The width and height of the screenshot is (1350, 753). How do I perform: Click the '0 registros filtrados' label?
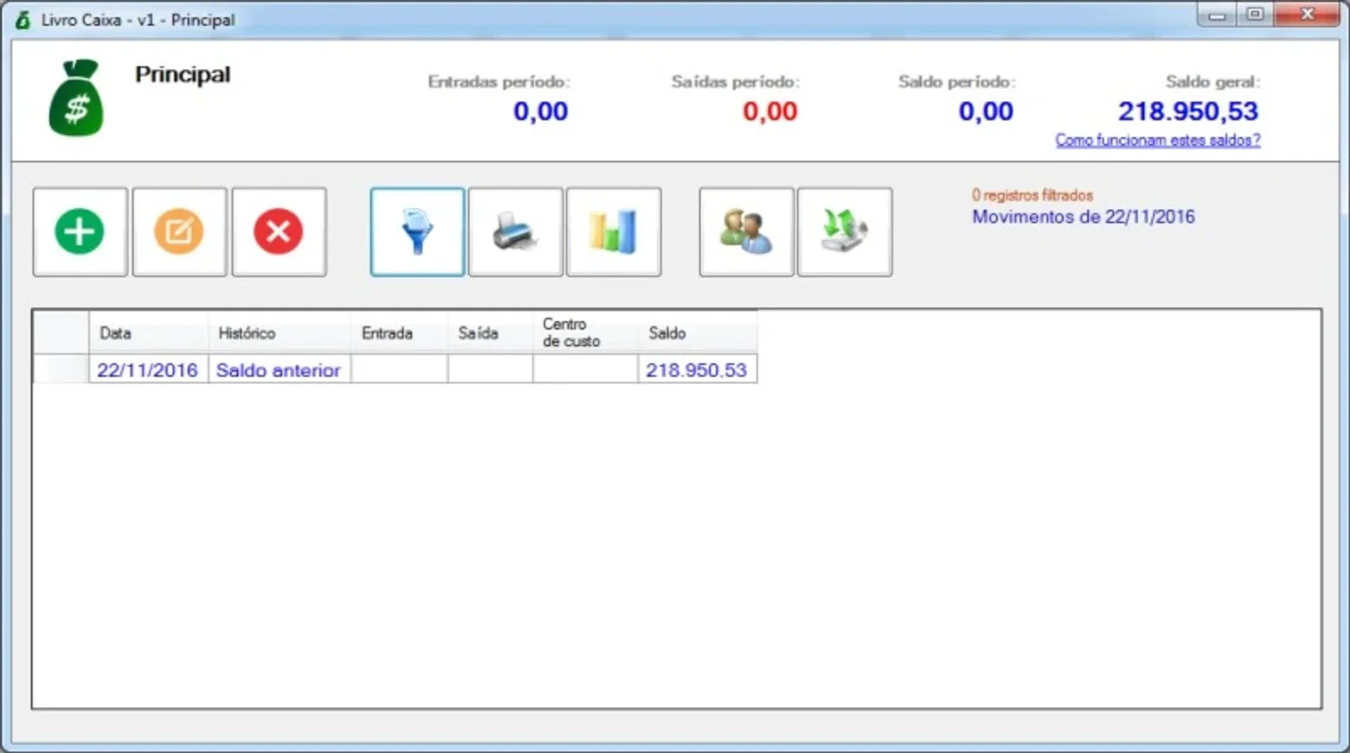(1032, 196)
